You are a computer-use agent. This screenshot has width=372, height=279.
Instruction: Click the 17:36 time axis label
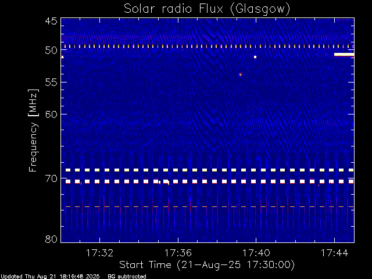[178, 253]
